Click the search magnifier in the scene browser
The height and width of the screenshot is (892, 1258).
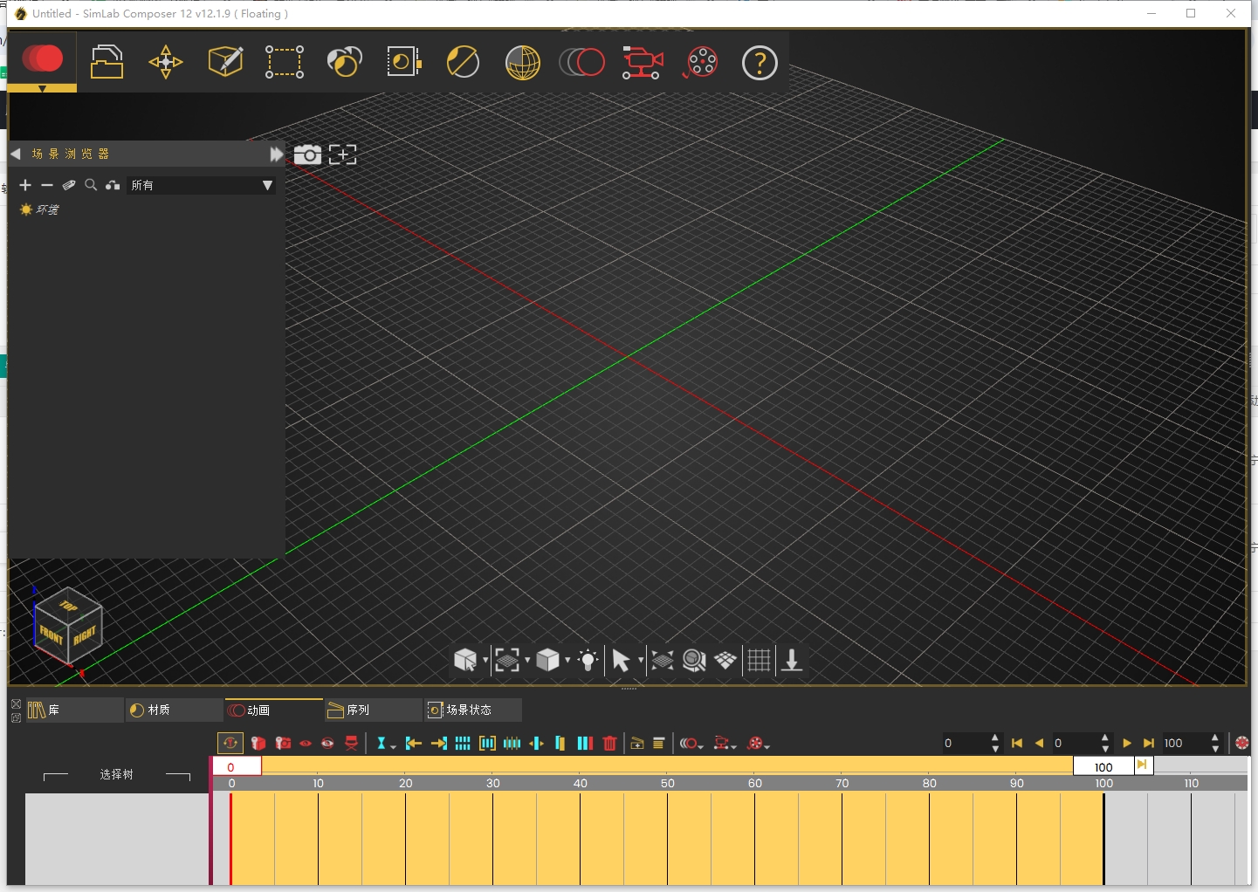91,185
